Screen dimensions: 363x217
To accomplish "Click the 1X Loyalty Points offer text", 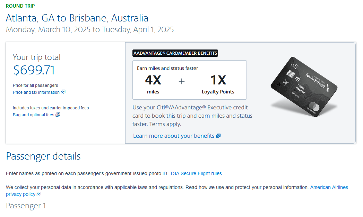I will 218,84.
